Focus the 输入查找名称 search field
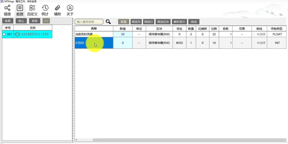 (89, 22)
